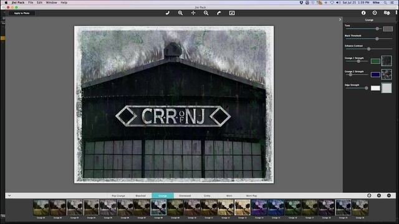Choose the Grunge 2 texture thumbnail
Image resolution: width=399 pixels, height=224 pixels.
pyautogui.click(x=387, y=75)
